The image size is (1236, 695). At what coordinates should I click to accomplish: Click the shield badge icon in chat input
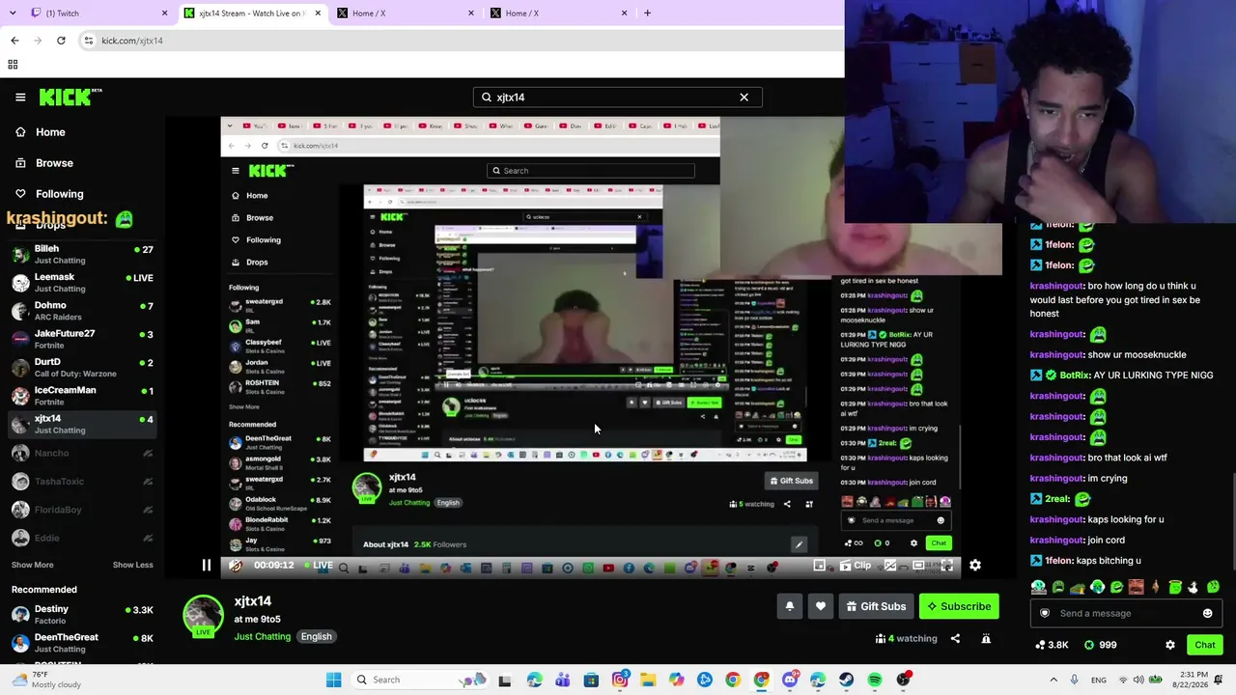pos(1044,613)
